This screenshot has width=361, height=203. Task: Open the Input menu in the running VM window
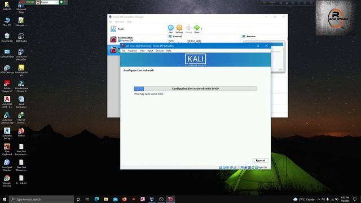click(x=150, y=51)
